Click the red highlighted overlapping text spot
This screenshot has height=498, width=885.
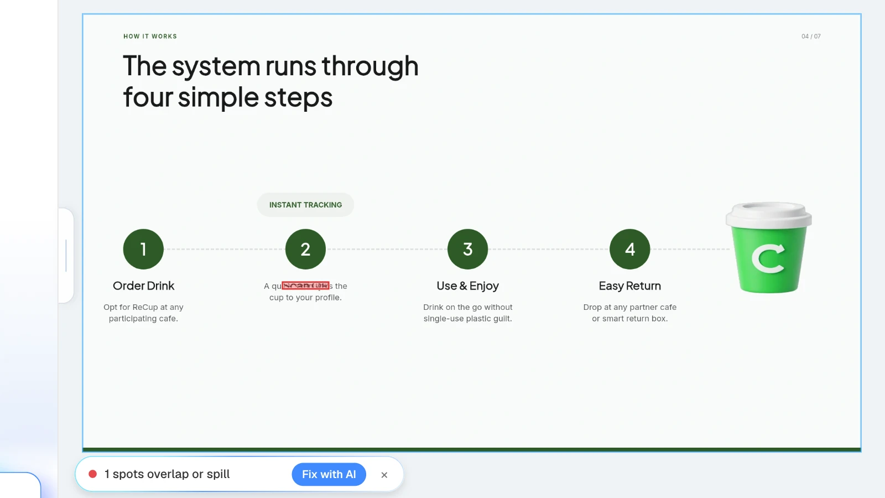click(305, 286)
